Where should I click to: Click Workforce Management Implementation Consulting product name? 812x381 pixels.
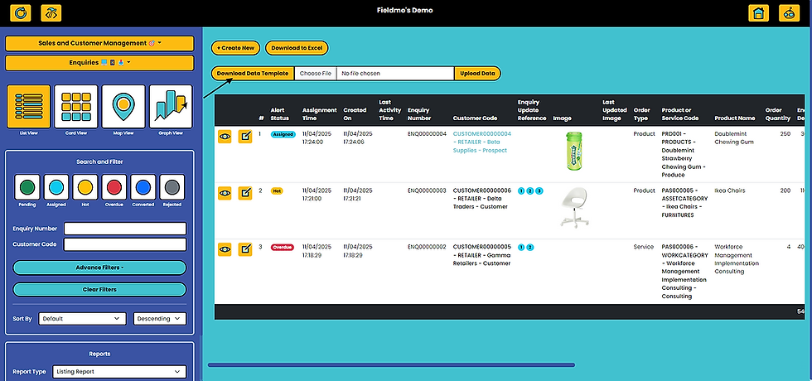(737, 258)
